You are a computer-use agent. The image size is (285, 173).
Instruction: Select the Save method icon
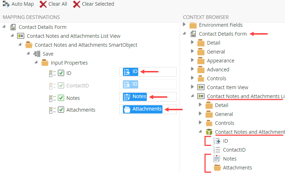[x=37, y=54]
